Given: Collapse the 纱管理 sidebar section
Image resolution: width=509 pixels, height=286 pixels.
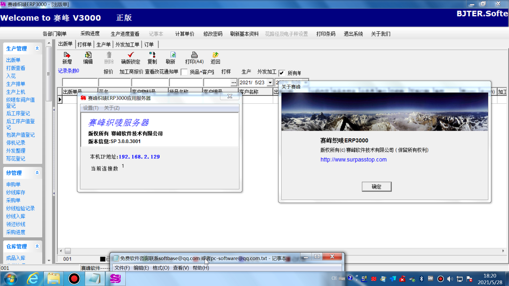Looking at the screenshot, I should [x=37, y=173].
